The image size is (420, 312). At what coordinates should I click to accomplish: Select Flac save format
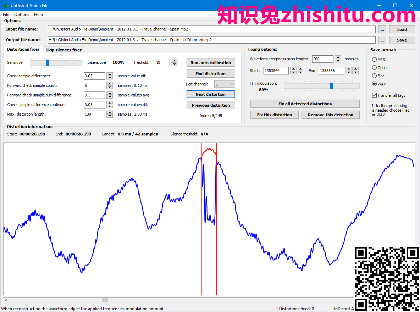click(378, 76)
